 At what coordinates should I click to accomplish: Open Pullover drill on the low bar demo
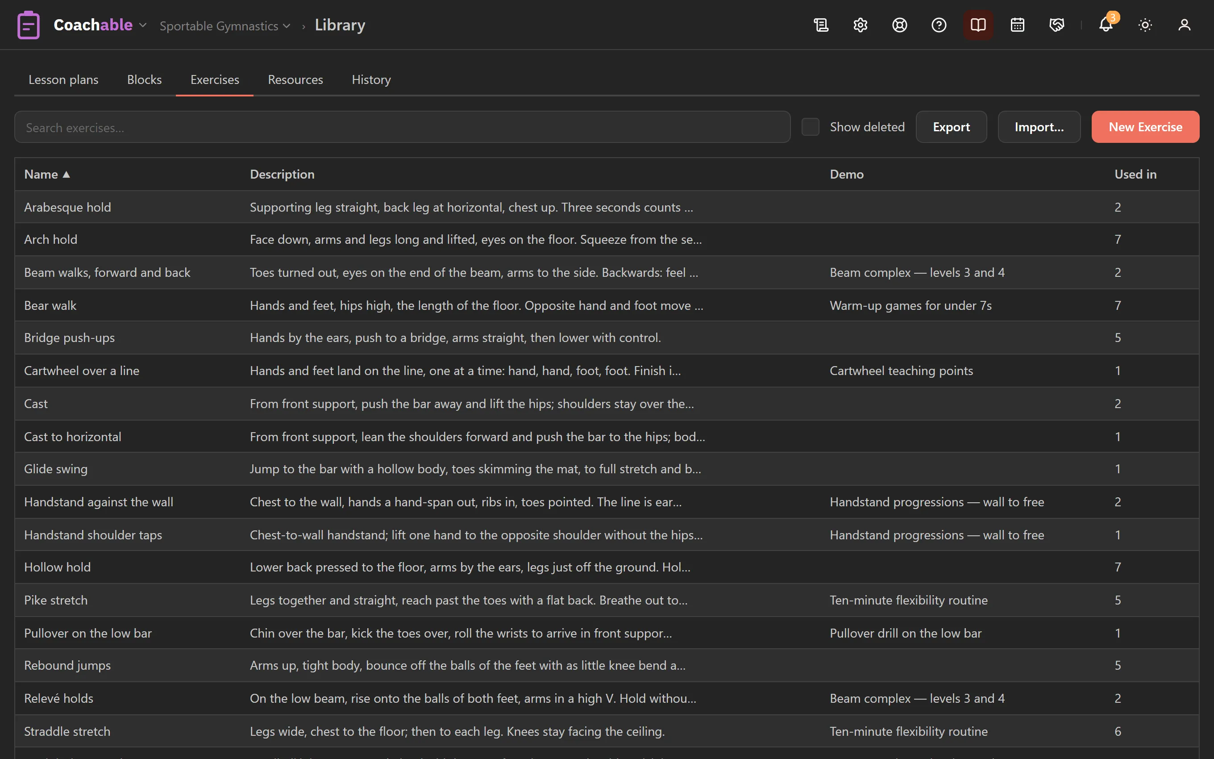pos(906,633)
